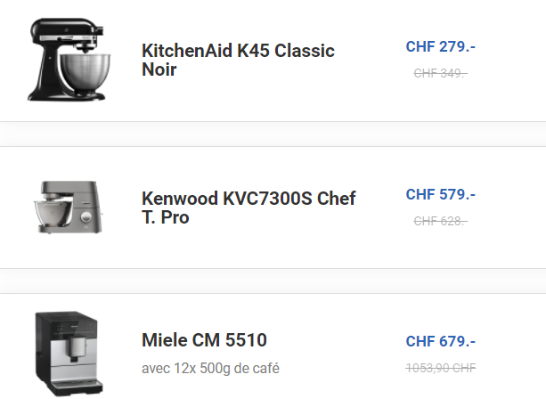
Task: Select the CHF 679.- sale price
Action: click(441, 341)
